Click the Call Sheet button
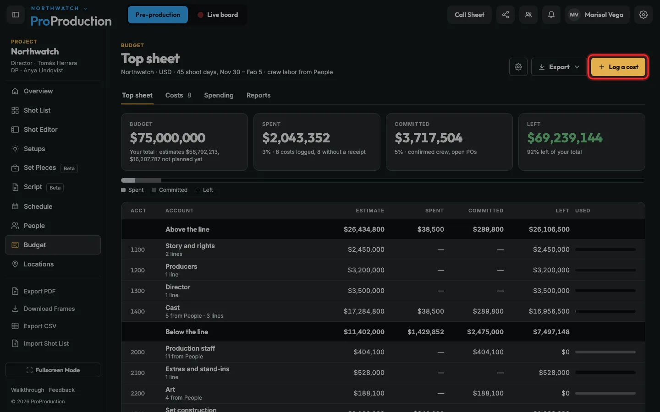The image size is (660, 412). click(x=469, y=15)
